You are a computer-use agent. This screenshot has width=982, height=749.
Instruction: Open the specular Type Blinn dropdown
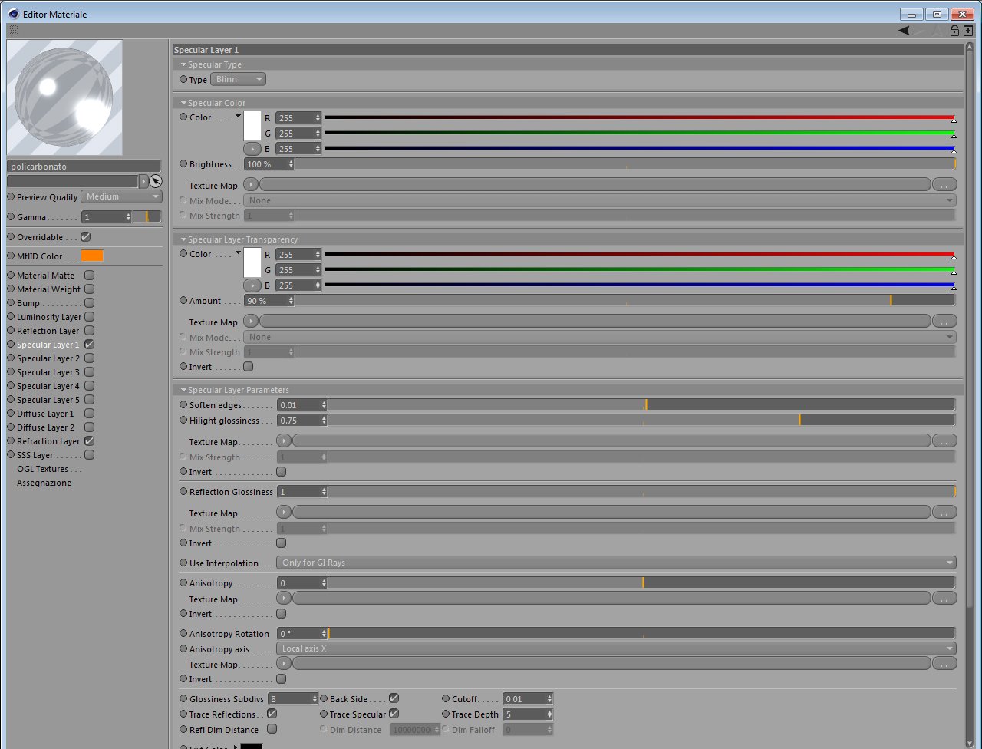coord(238,79)
